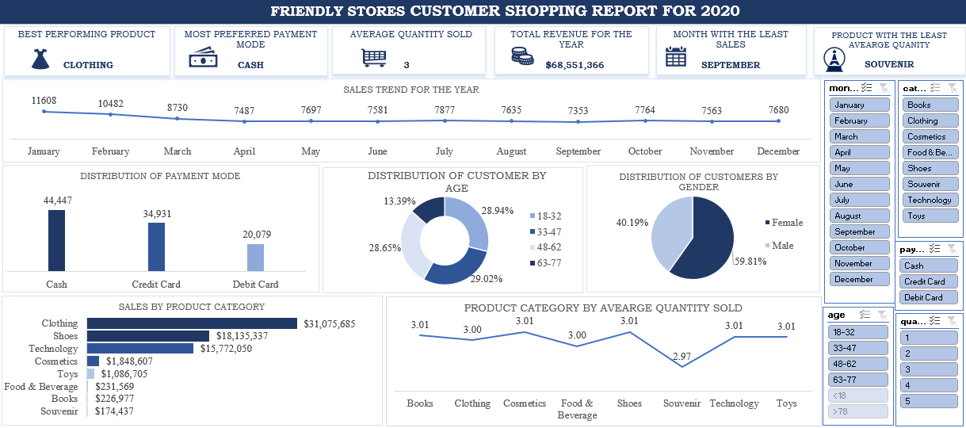Filter payment slicer by Cash
The width and height of the screenshot is (966, 428).
click(930, 266)
